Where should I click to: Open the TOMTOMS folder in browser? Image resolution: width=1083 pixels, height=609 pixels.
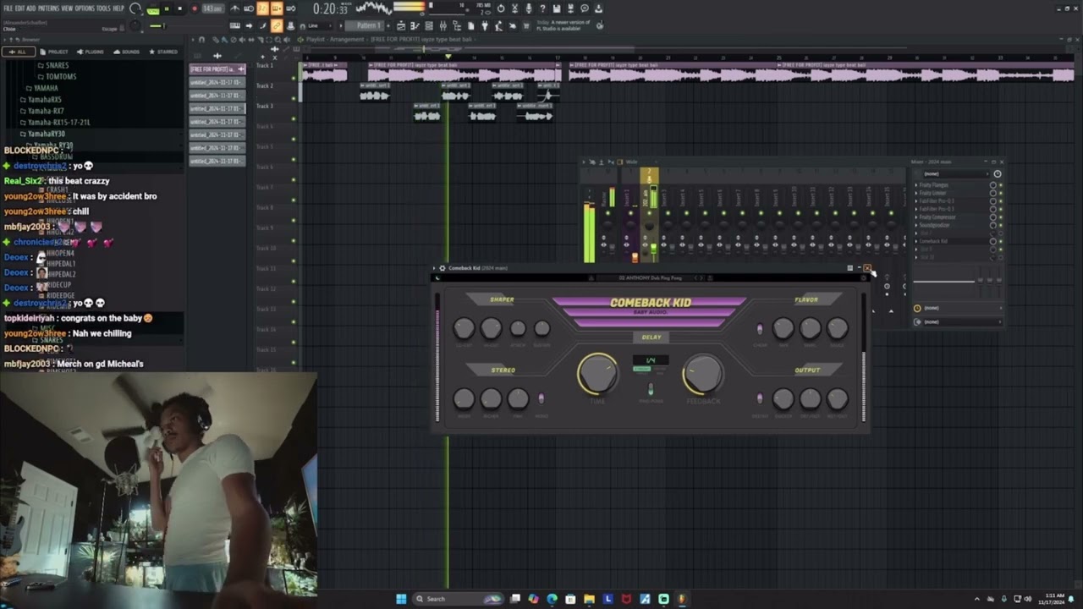(x=61, y=76)
